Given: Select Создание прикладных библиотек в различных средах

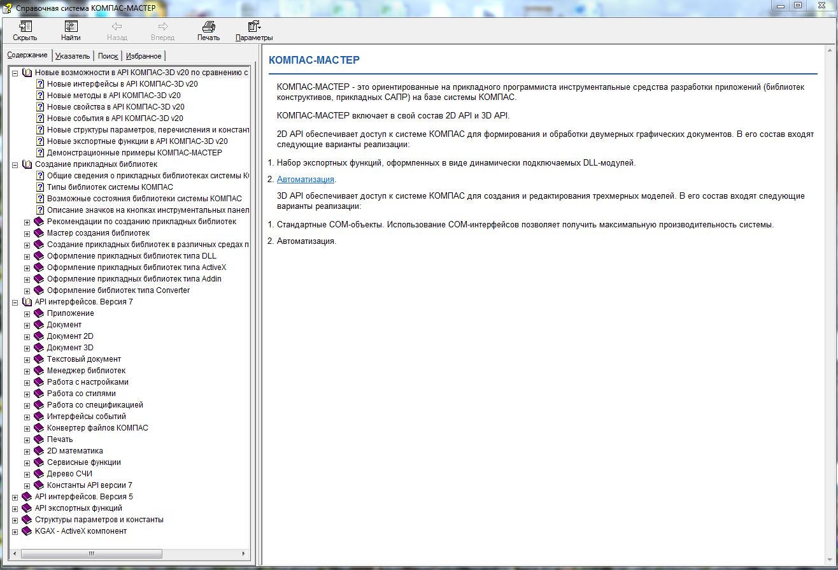Looking at the screenshot, I should coord(148,245).
